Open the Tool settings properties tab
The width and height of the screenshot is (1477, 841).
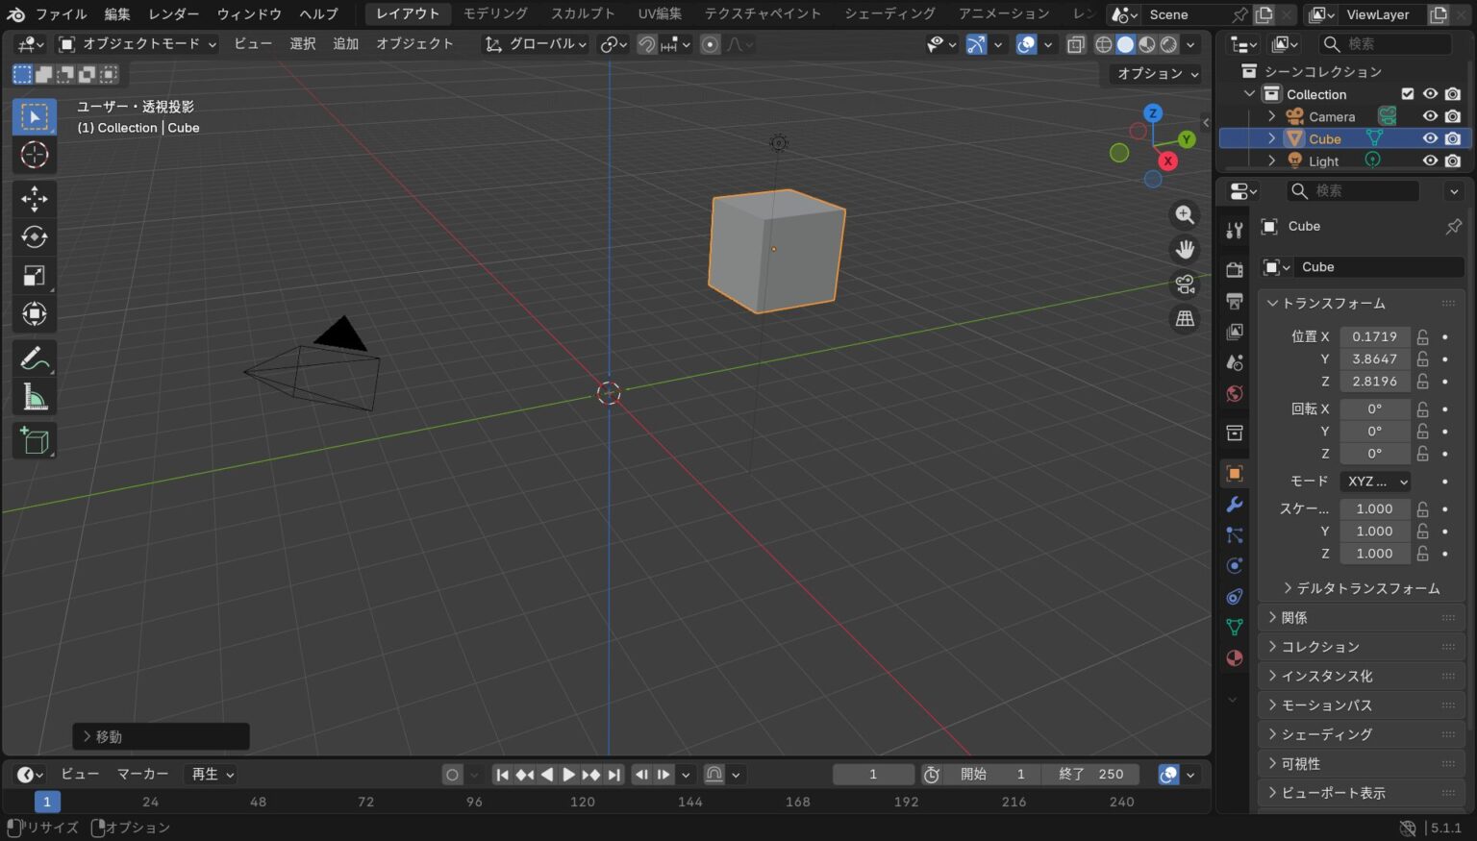point(1235,230)
